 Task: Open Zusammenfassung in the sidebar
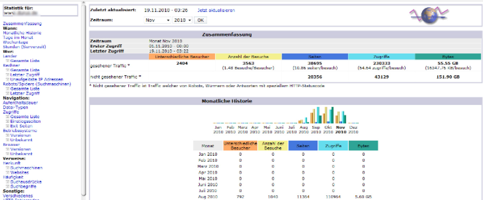click(x=22, y=24)
